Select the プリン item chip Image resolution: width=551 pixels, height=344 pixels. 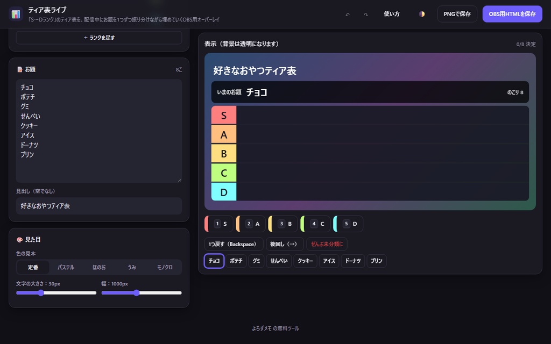[376, 261]
